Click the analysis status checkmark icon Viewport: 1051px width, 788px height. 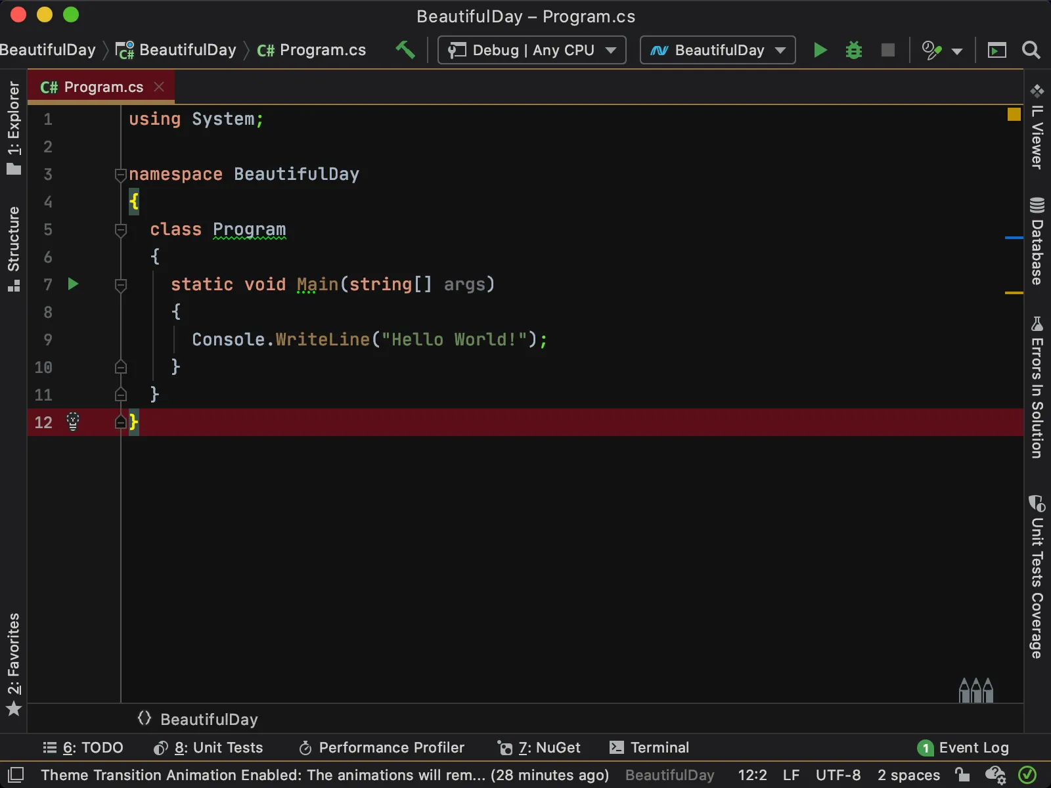click(x=1027, y=775)
